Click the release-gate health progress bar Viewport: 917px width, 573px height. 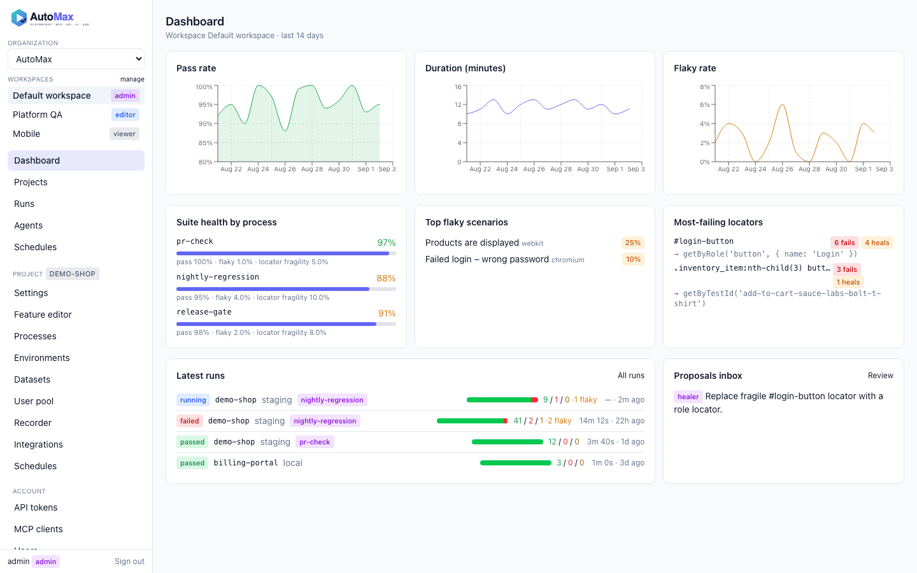(x=286, y=324)
